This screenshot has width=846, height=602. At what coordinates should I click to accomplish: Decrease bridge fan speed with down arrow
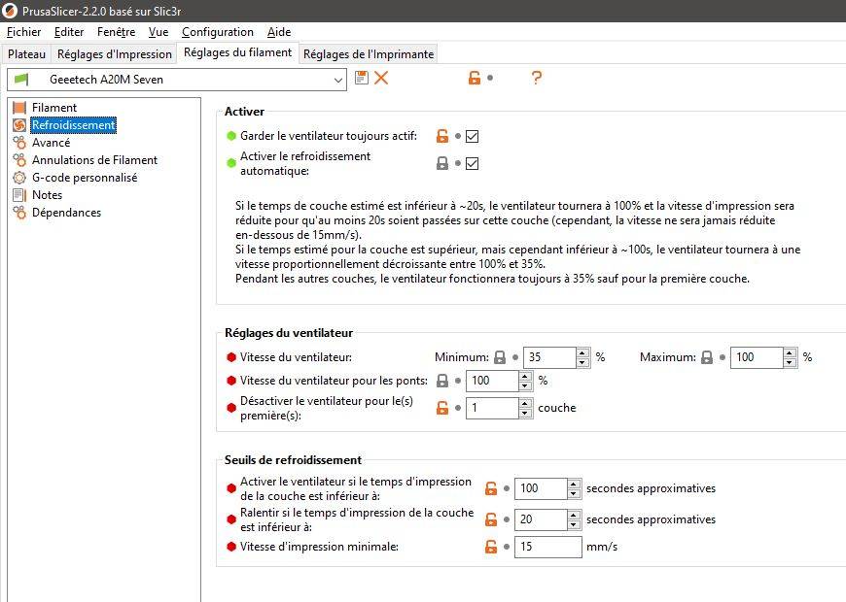(525, 385)
